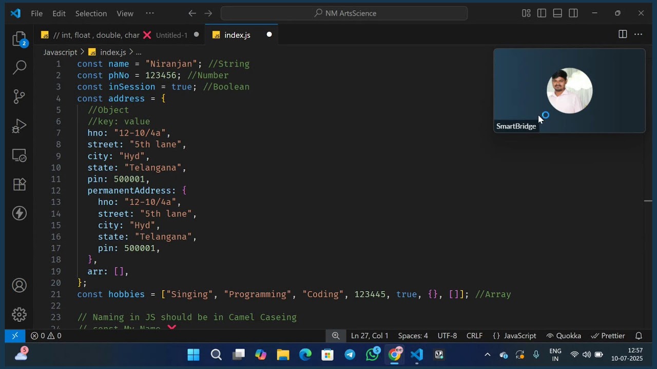Open the lightning bolt sidebar view
This screenshot has width=657, height=369.
click(x=20, y=213)
